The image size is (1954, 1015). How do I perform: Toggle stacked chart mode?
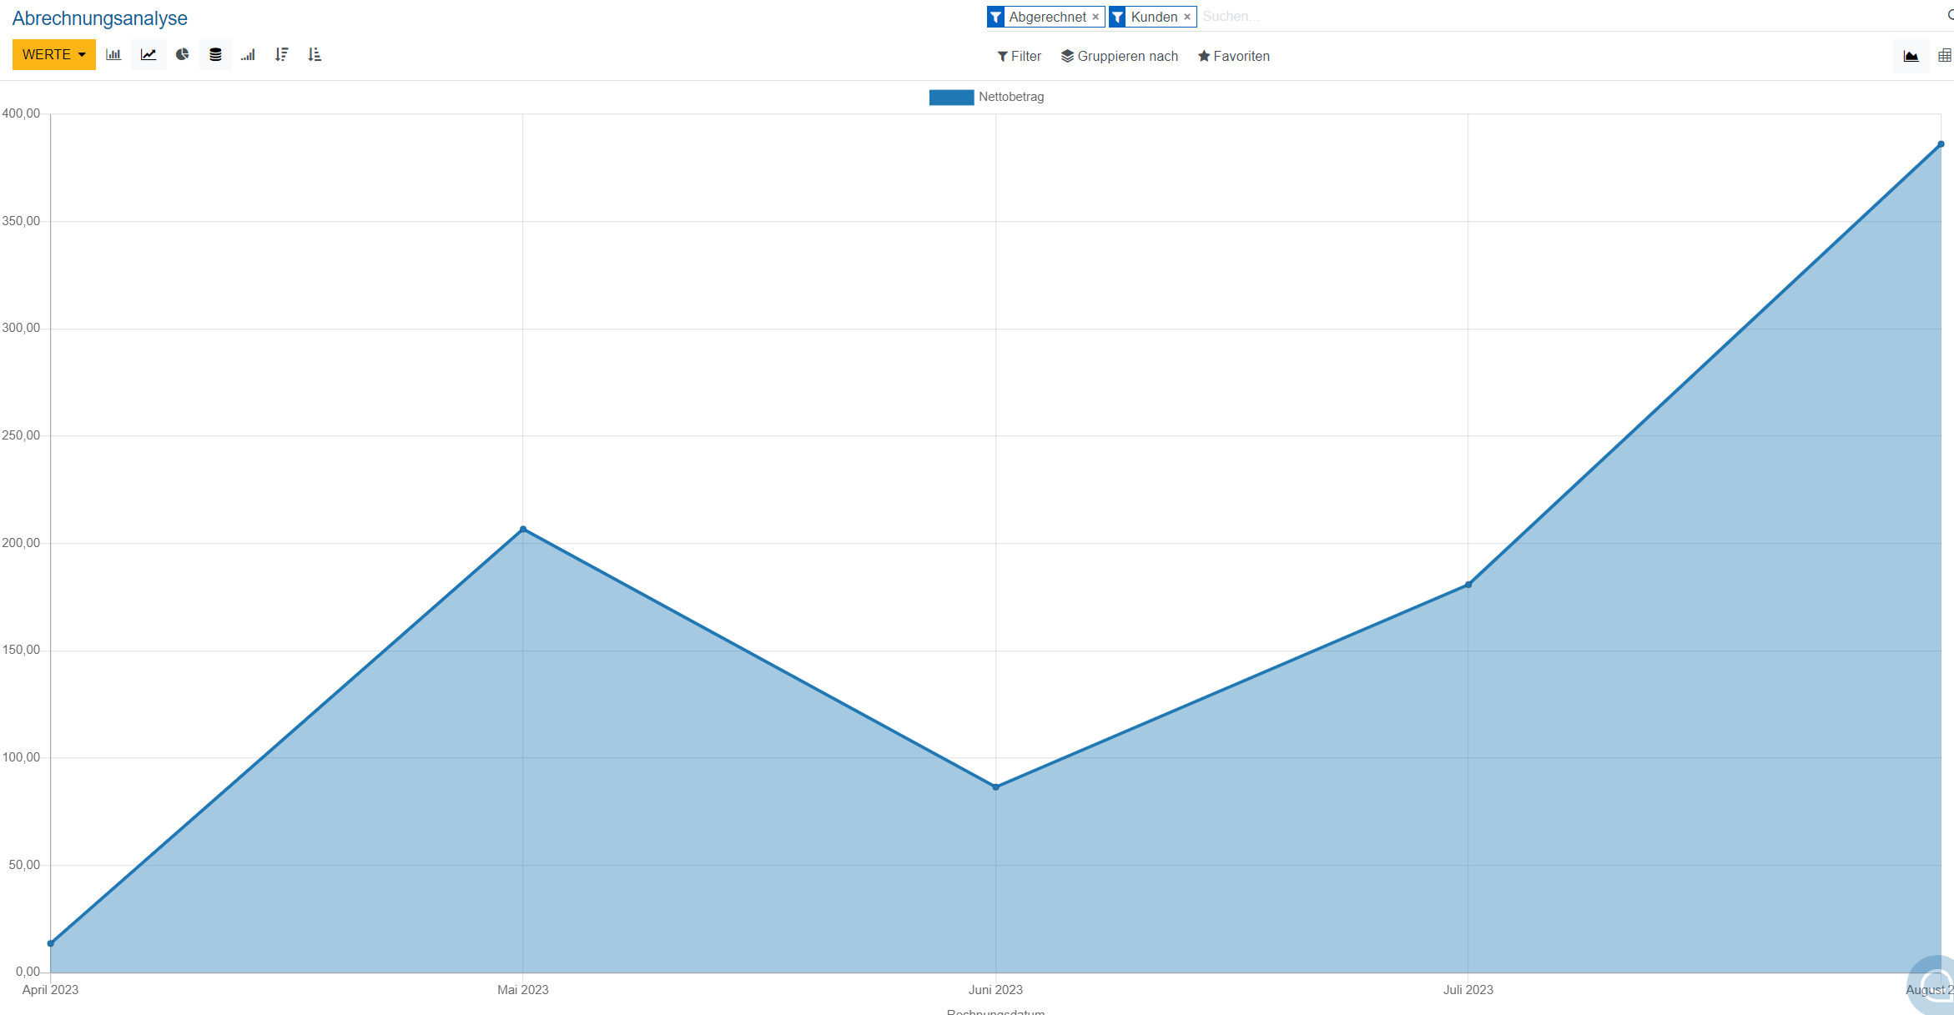coord(215,55)
